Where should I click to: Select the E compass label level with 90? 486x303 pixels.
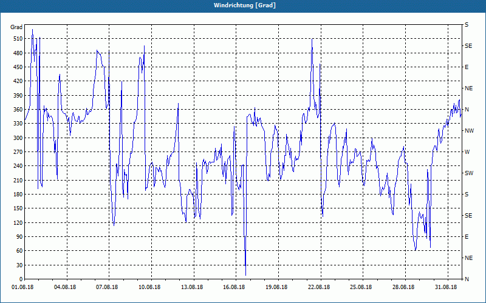[x=467, y=237]
